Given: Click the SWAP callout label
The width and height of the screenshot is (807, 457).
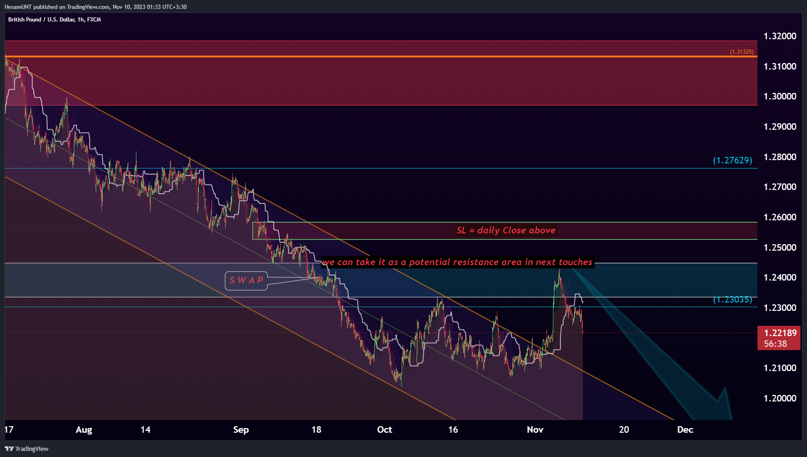Looking at the screenshot, I should coord(246,281).
